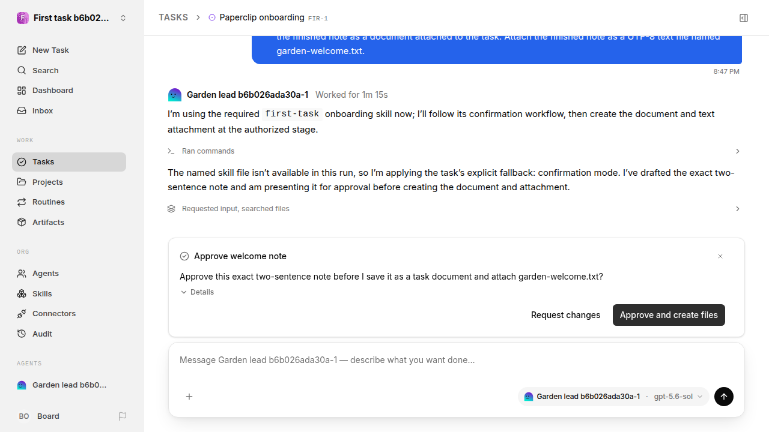Click the 8:47 PM message timestamp

pyautogui.click(x=726, y=71)
